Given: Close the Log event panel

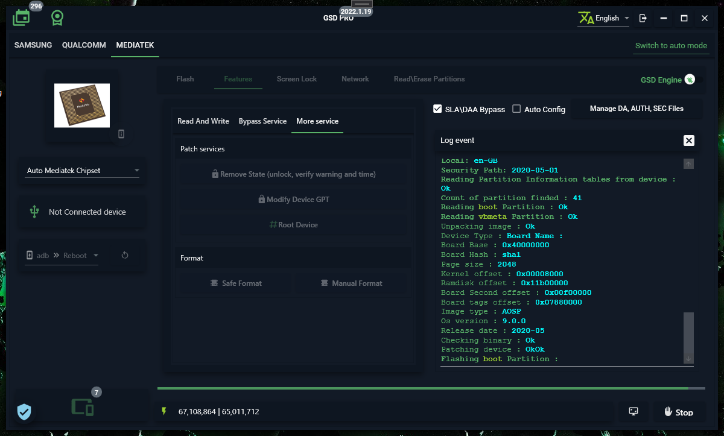Looking at the screenshot, I should pyautogui.click(x=689, y=141).
